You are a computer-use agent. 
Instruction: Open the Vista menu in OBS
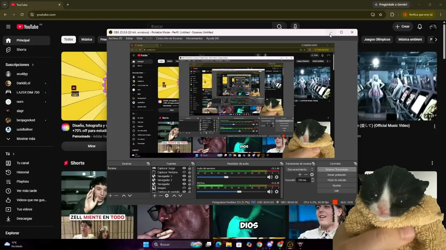coord(139,39)
